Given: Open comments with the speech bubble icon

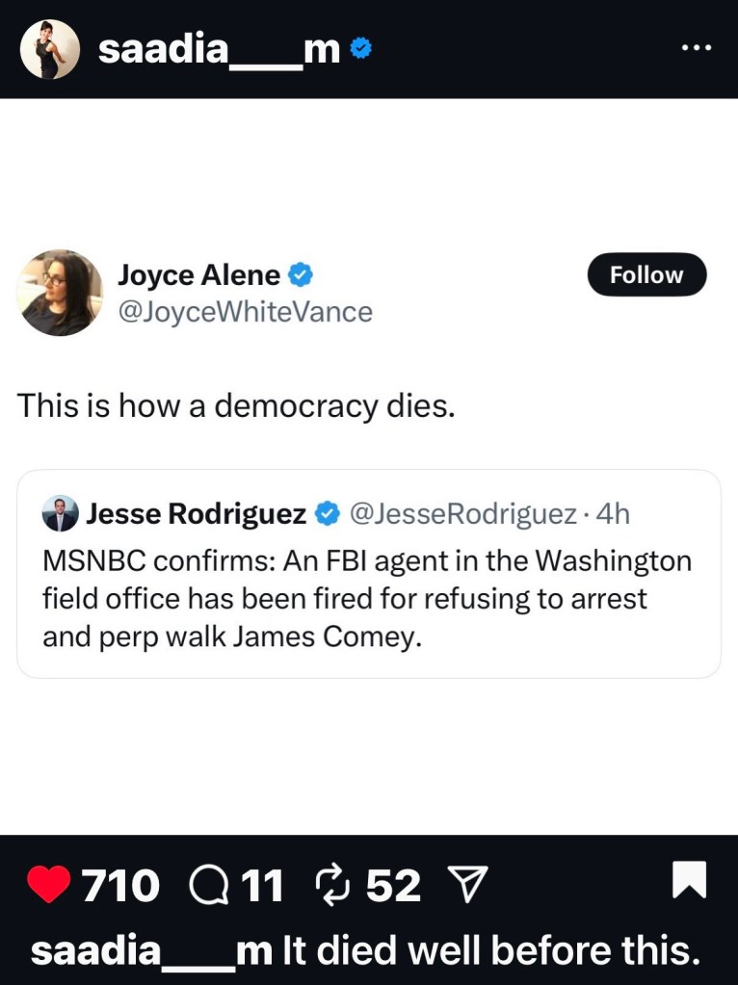Looking at the screenshot, I should [210, 884].
